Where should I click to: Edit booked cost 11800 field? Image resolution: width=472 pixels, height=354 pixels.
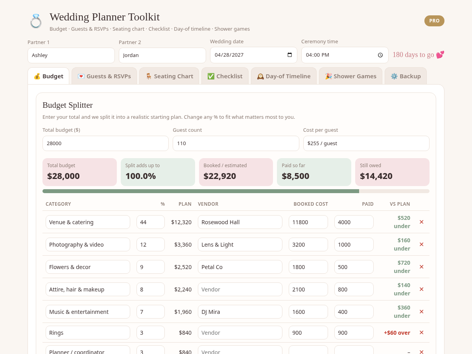click(x=308, y=222)
